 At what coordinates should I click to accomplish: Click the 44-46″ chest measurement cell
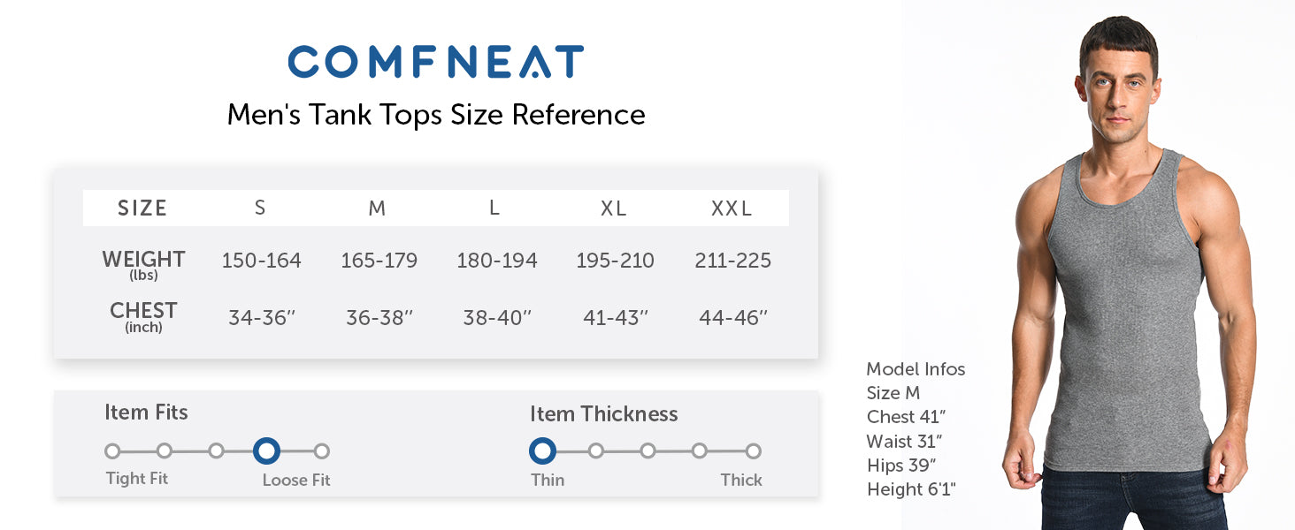point(733,318)
